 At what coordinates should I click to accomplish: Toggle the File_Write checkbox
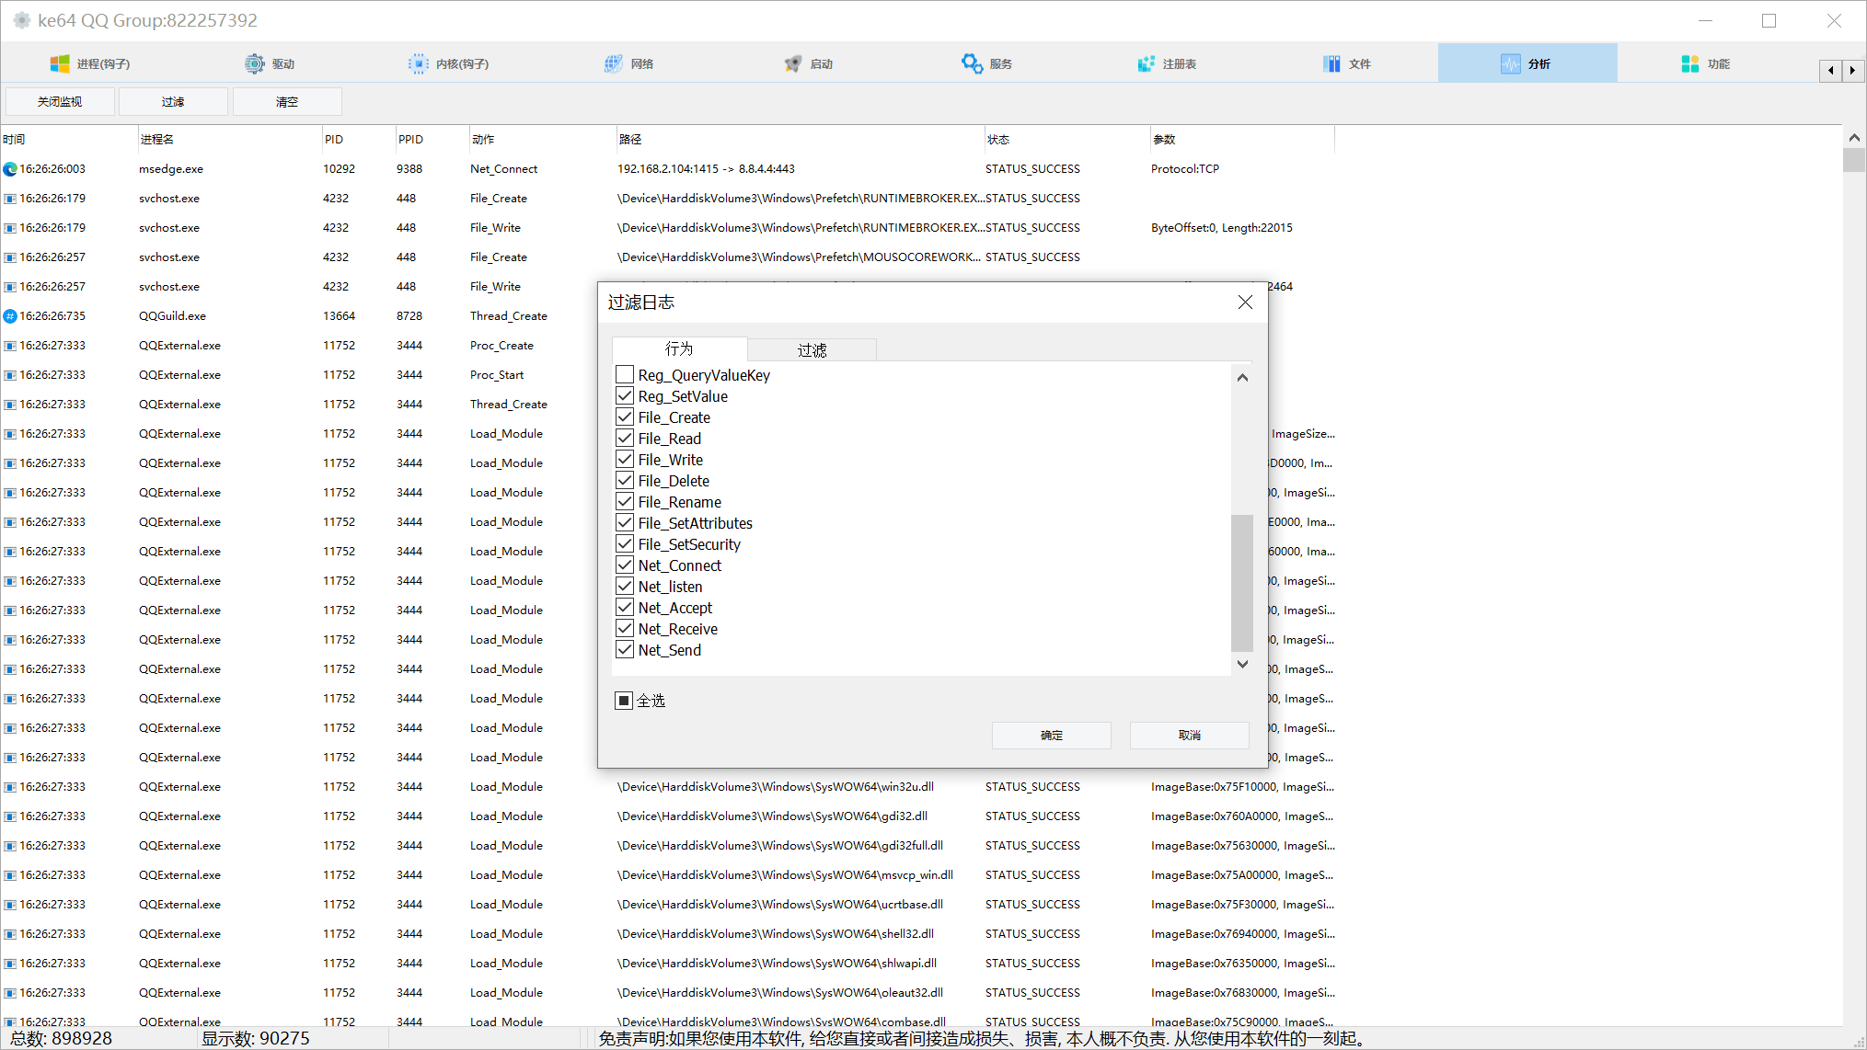click(625, 459)
